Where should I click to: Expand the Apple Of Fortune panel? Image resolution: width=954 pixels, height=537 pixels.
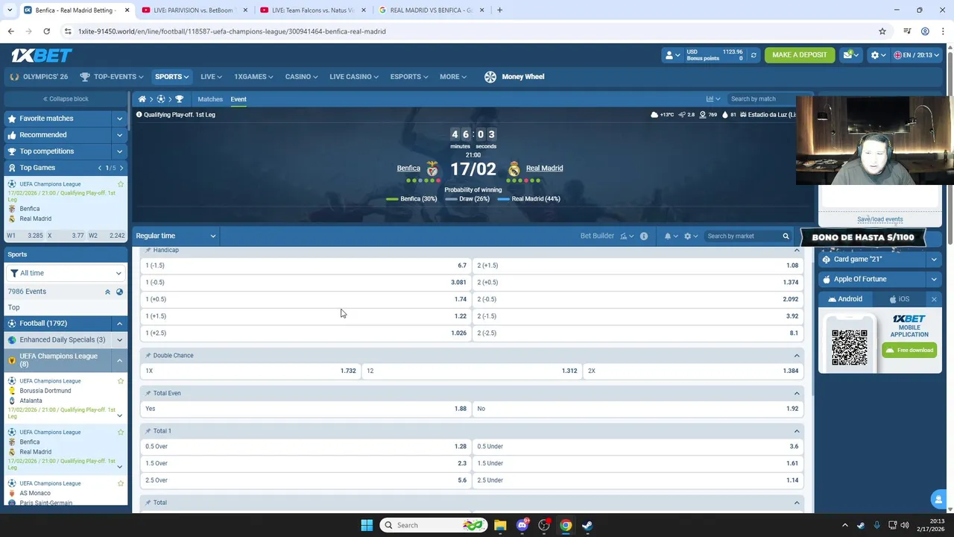[x=934, y=280]
